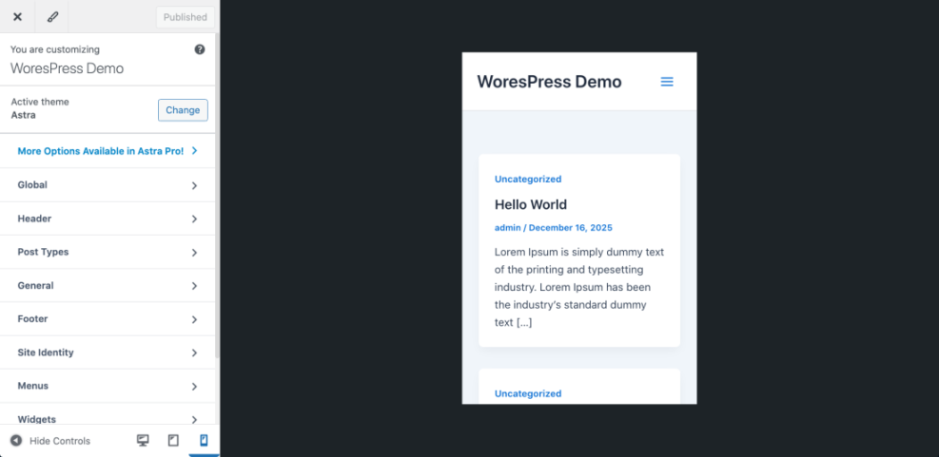Click the customizer panel scrollbar
Image resolution: width=939 pixels, height=457 pixels.
(x=217, y=198)
